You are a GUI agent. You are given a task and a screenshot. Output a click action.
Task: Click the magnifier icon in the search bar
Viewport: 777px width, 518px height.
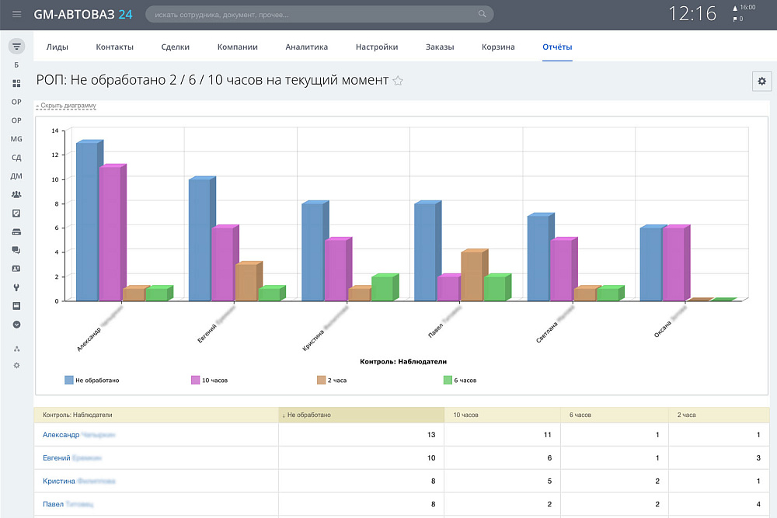point(483,14)
